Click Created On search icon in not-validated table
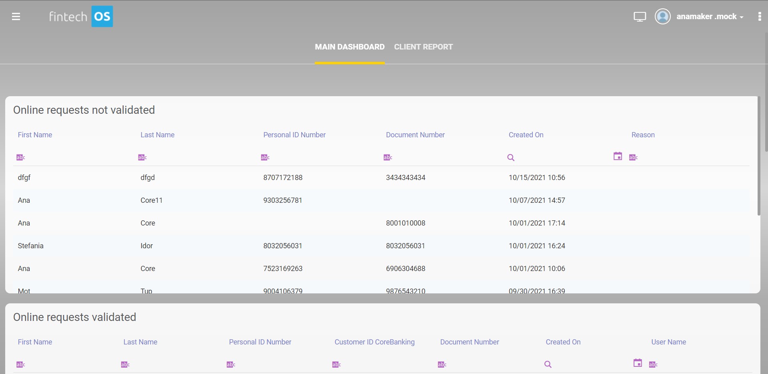 tap(511, 158)
